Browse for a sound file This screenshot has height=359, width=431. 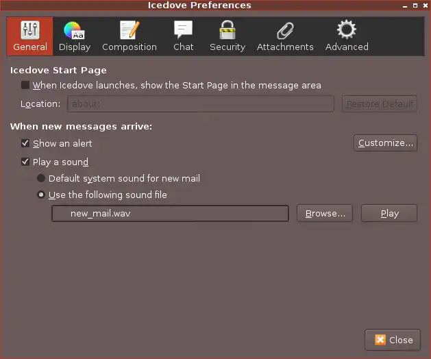[325, 213]
